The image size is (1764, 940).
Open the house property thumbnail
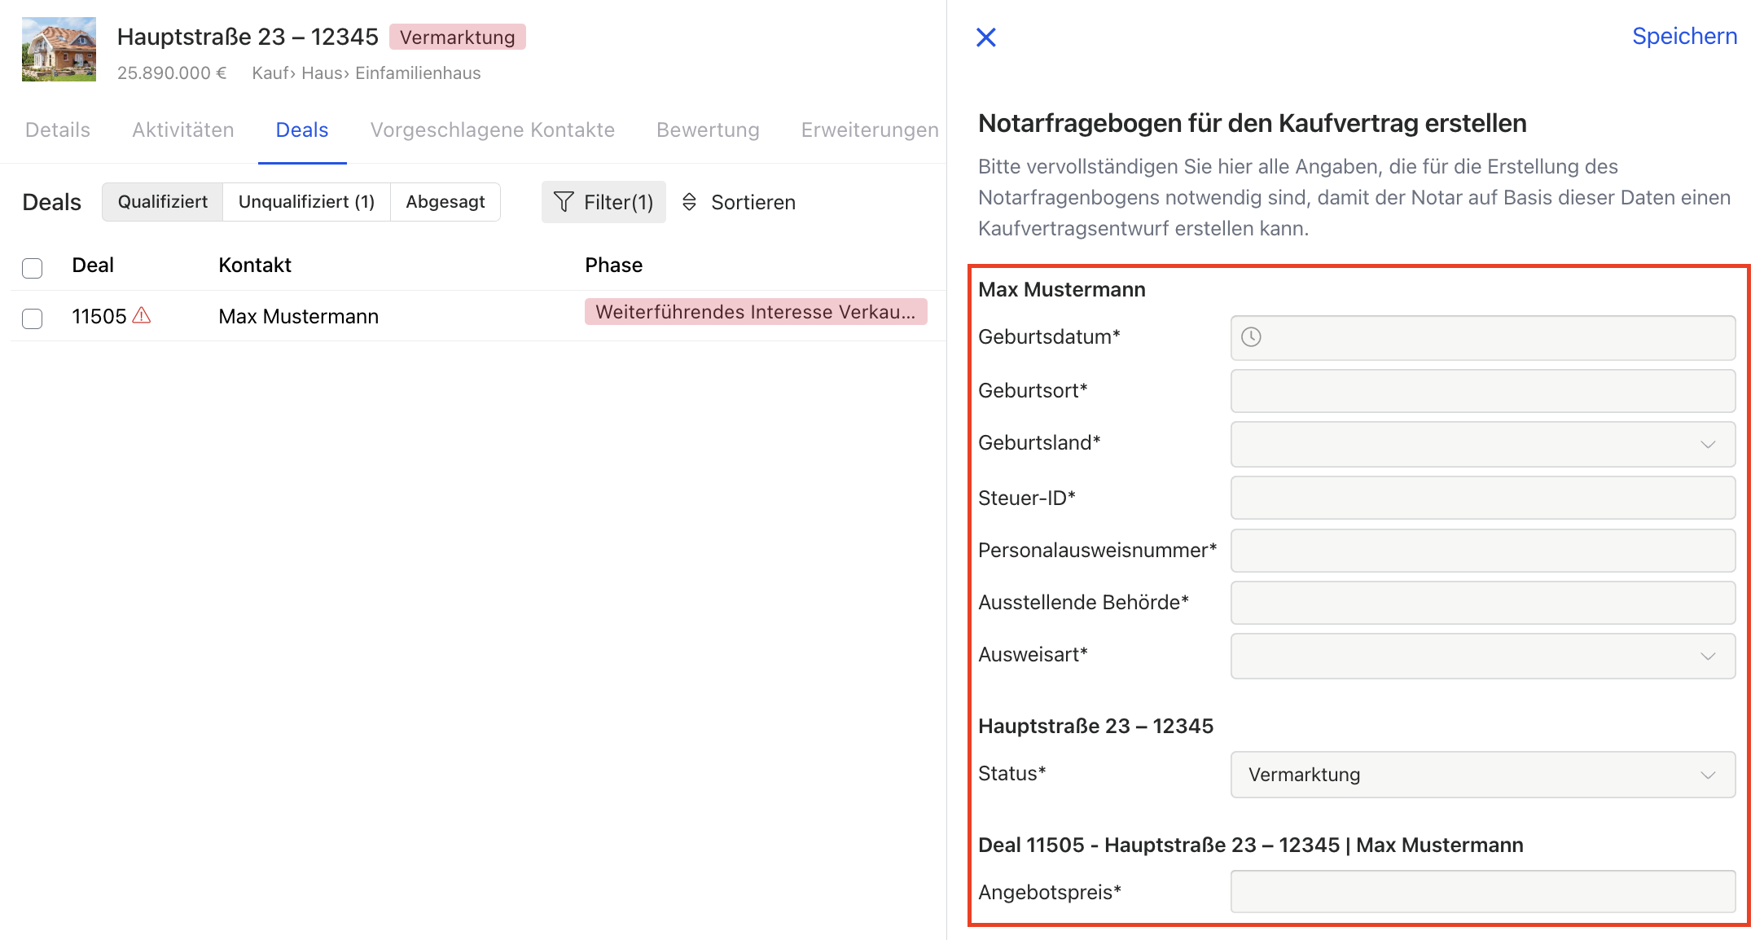(59, 49)
